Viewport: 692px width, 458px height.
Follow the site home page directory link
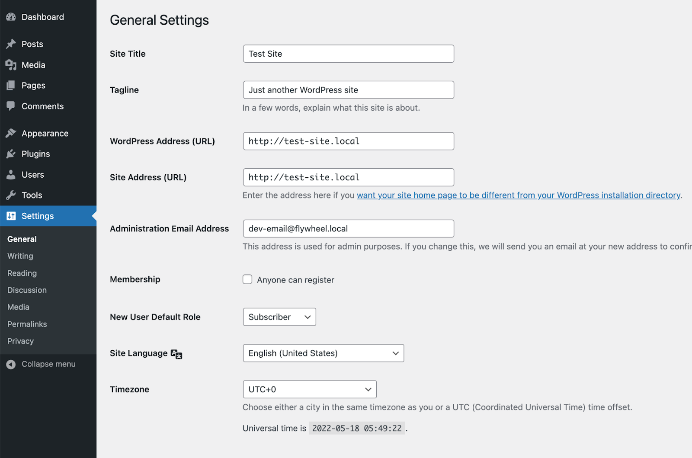click(x=518, y=195)
